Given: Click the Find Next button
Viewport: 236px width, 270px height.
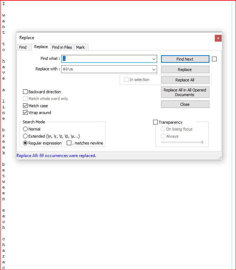Looking at the screenshot, I should click(185, 59).
